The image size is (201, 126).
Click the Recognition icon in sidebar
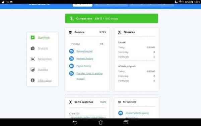pos(32,59)
